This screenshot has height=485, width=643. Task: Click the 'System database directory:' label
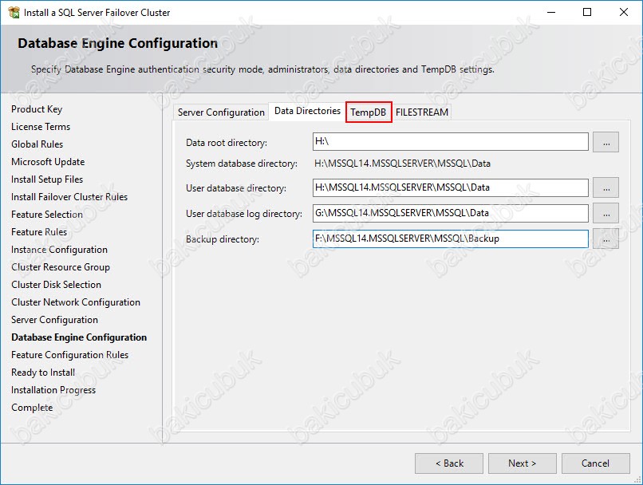point(242,164)
